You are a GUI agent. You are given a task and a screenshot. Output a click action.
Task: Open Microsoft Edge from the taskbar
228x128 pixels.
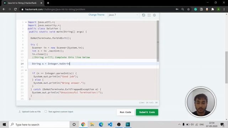101,124
